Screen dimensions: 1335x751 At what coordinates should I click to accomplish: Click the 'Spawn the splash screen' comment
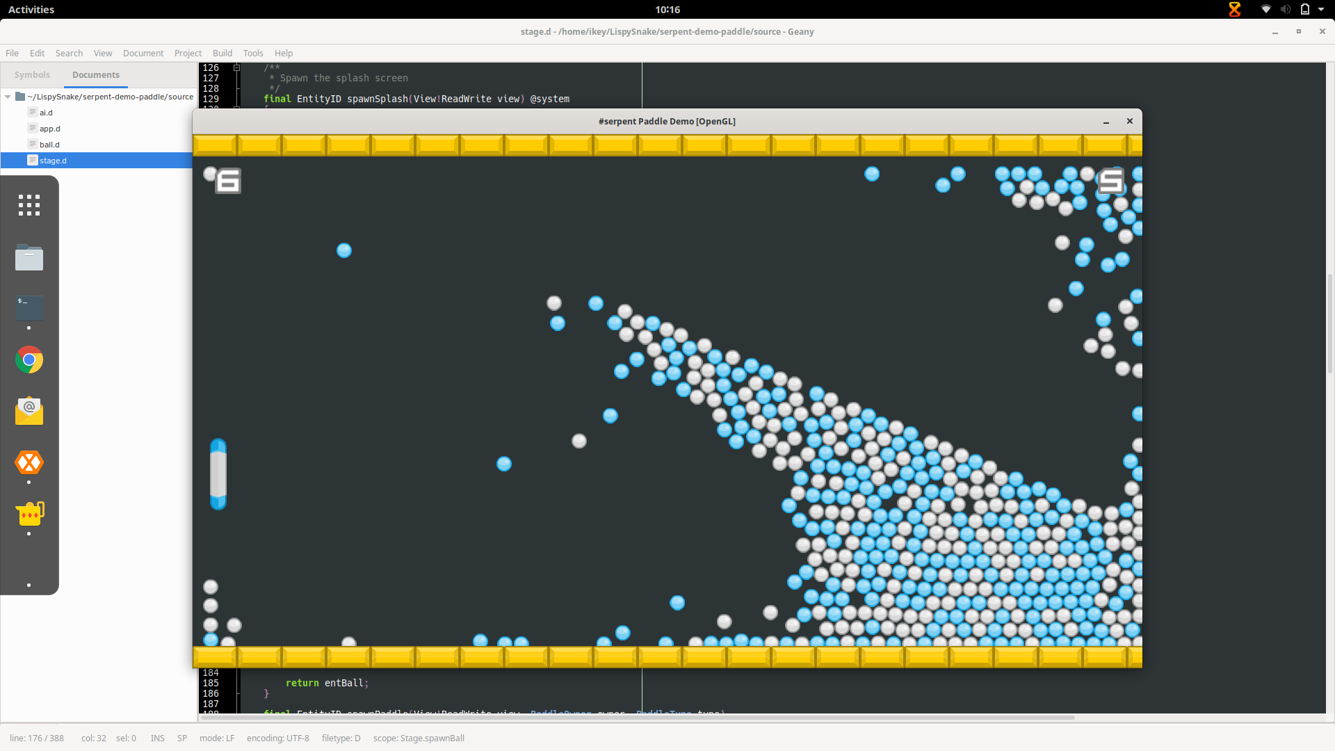344,78
